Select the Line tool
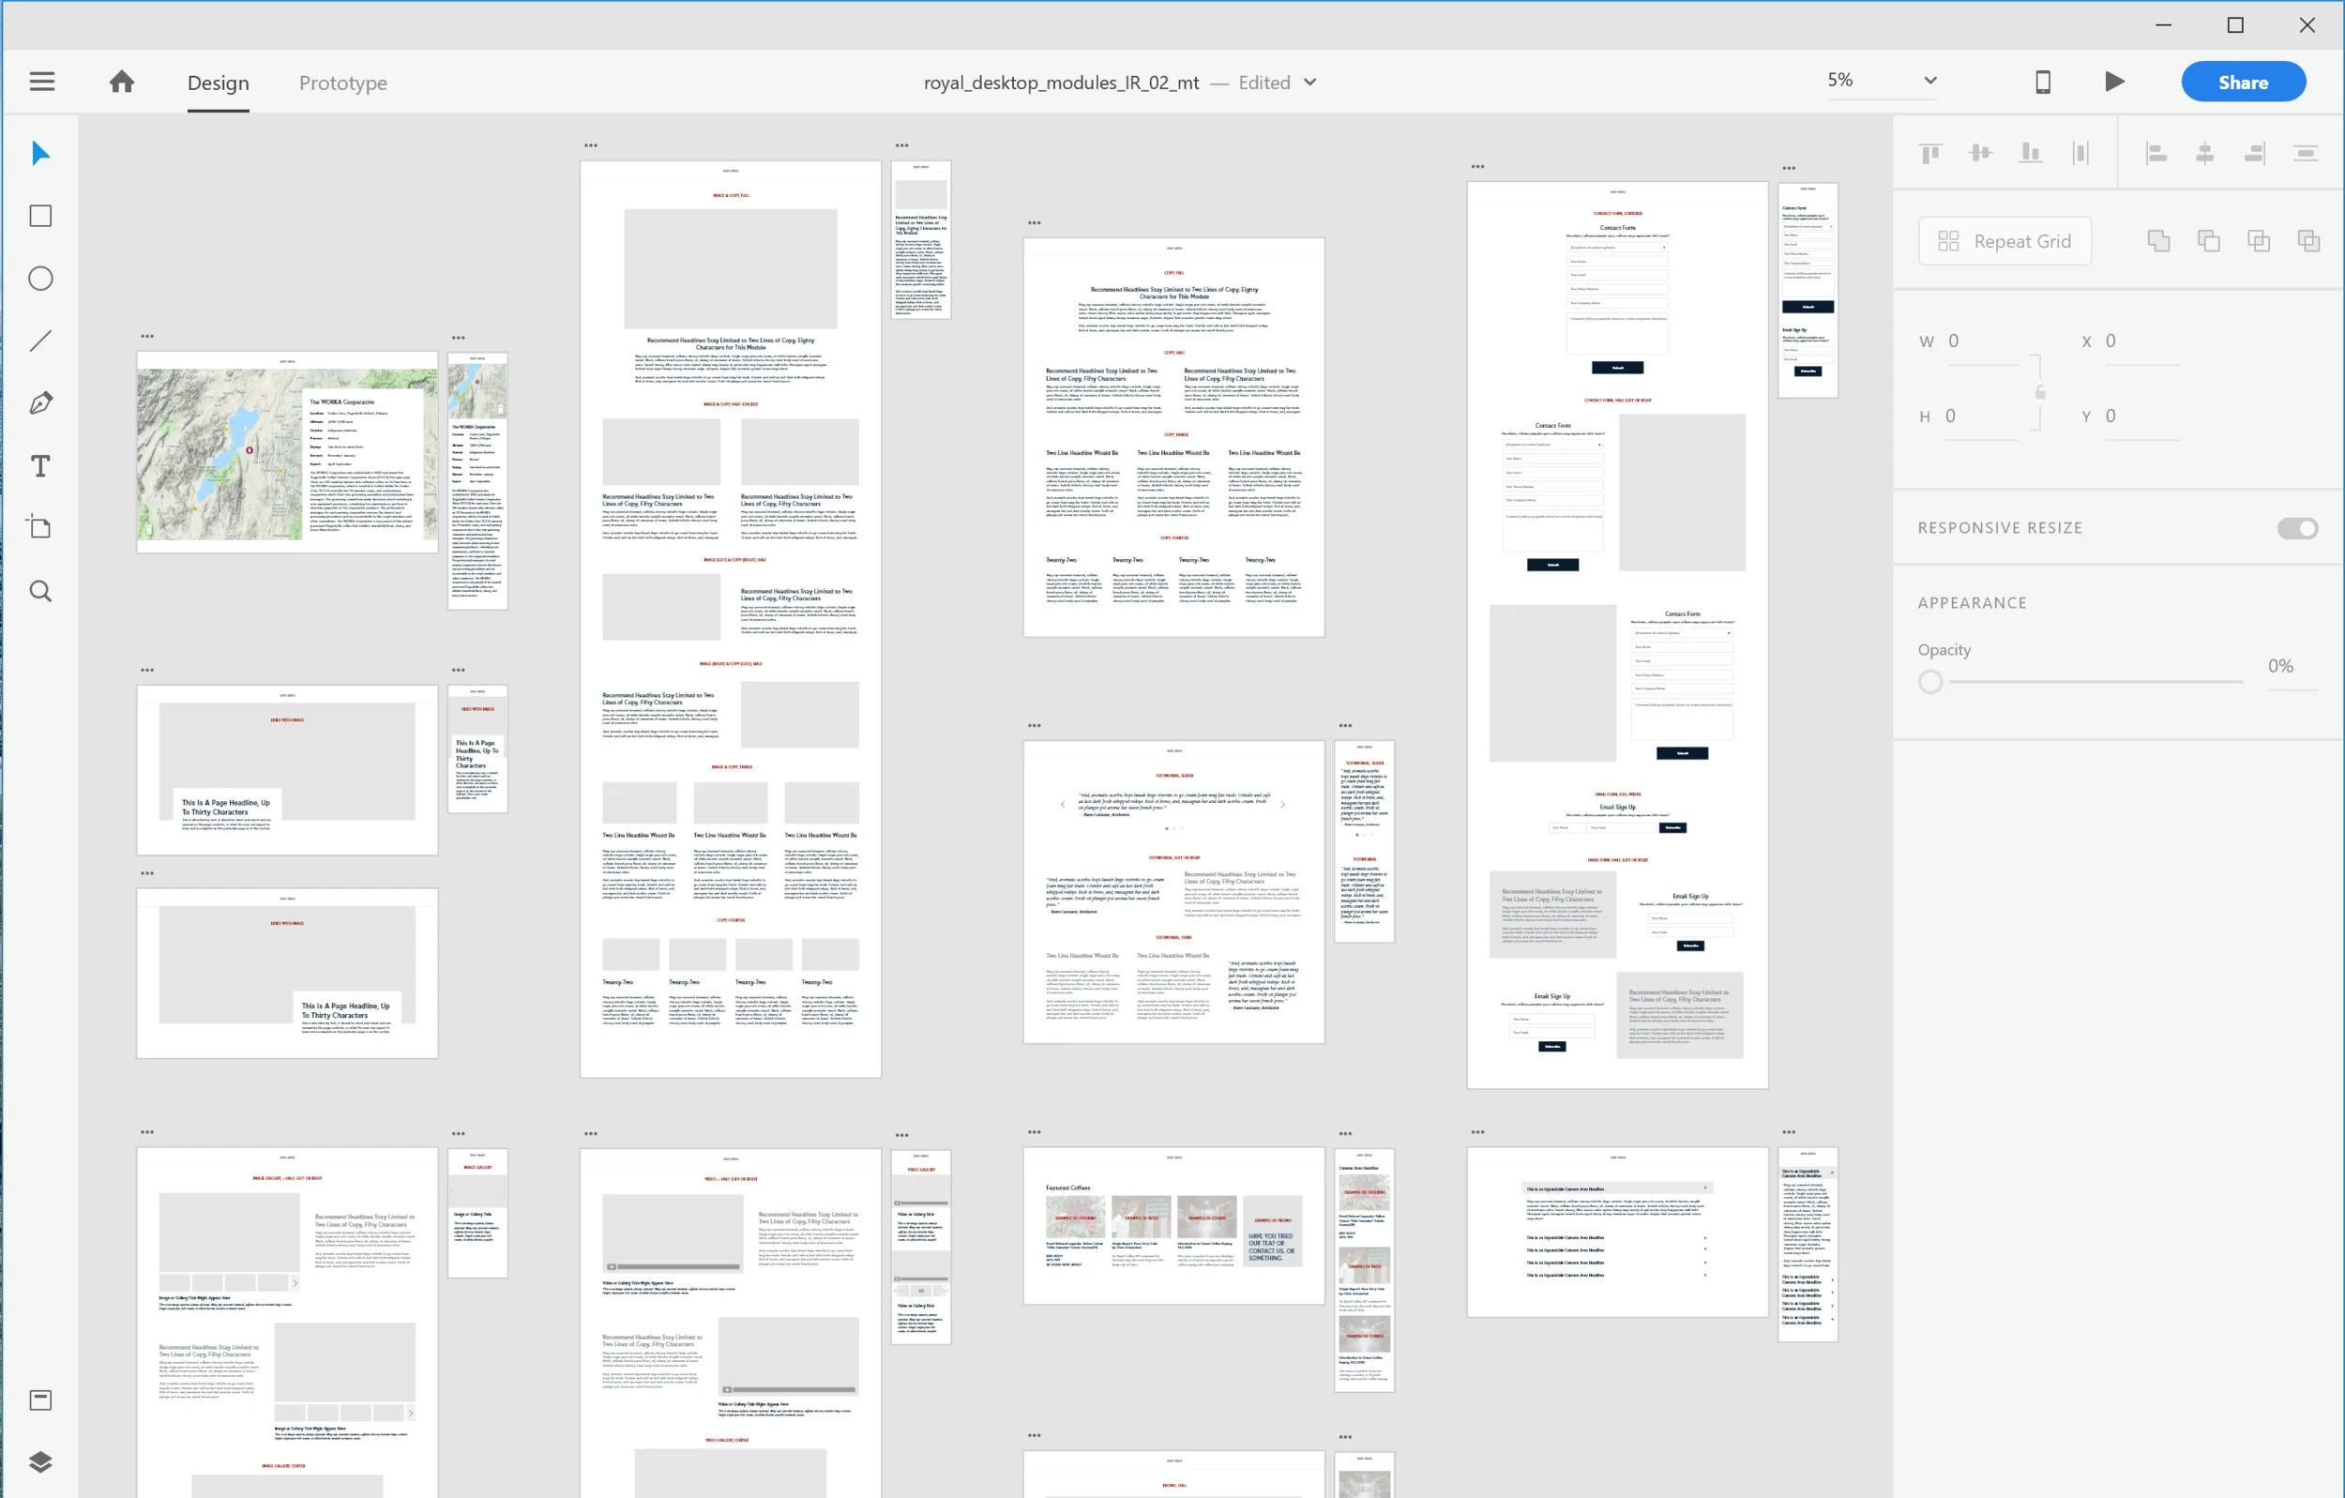2345x1498 pixels. 40,340
